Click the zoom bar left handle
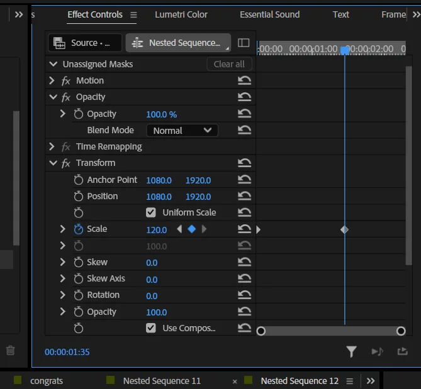 click(261, 331)
